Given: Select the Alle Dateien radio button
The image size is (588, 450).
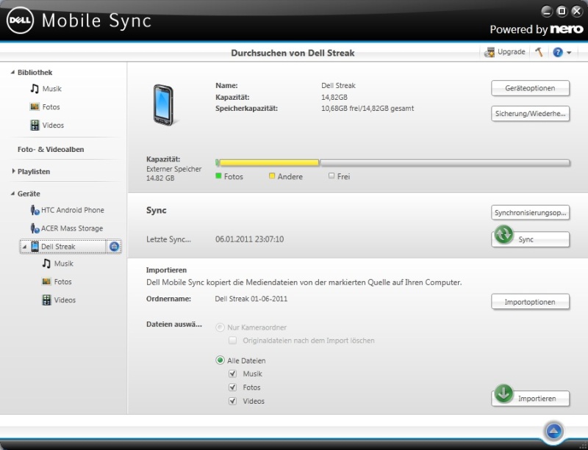Looking at the screenshot, I should [220, 360].
